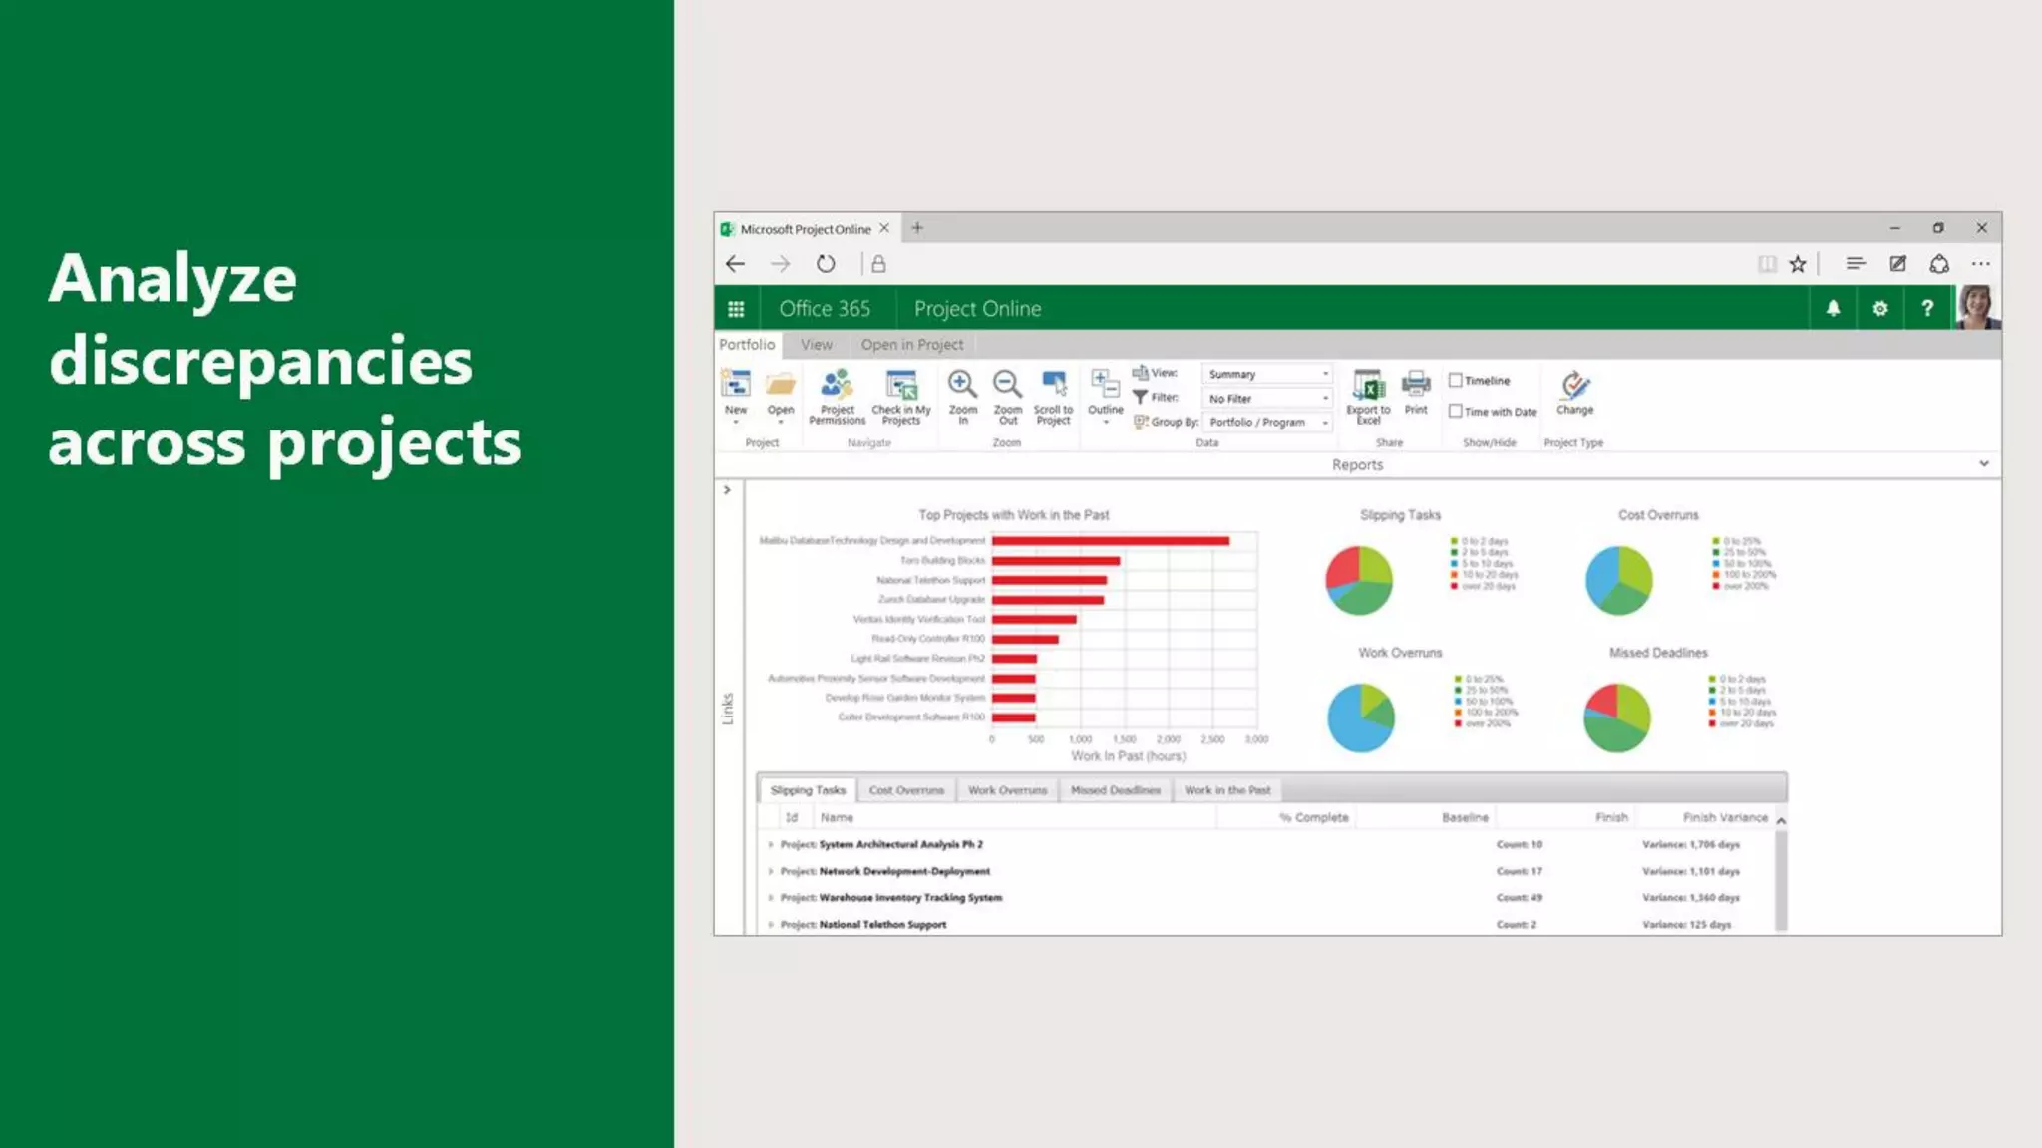Click the Office 365 header link

(x=825, y=309)
